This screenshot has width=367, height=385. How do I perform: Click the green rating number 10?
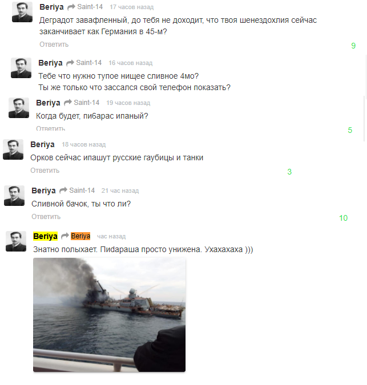tap(343, 218)
